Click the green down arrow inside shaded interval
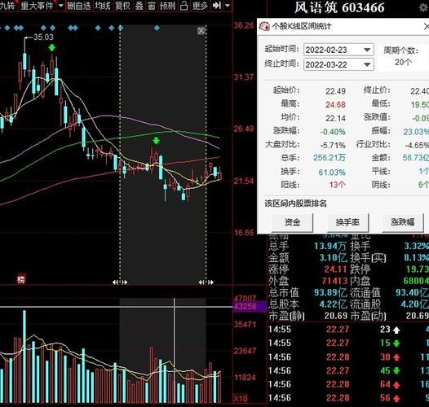 tap(156, 141)
